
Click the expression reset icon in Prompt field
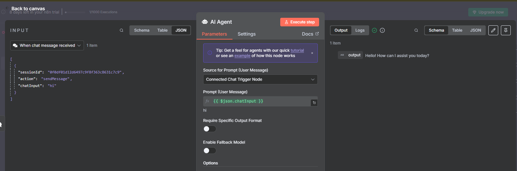(314, 103)
